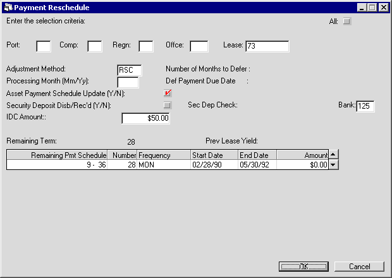Image resolution: width=392 pixels, height=278 pixels.
Task: Select the MON frequency cell
Action: pos(164,165)
